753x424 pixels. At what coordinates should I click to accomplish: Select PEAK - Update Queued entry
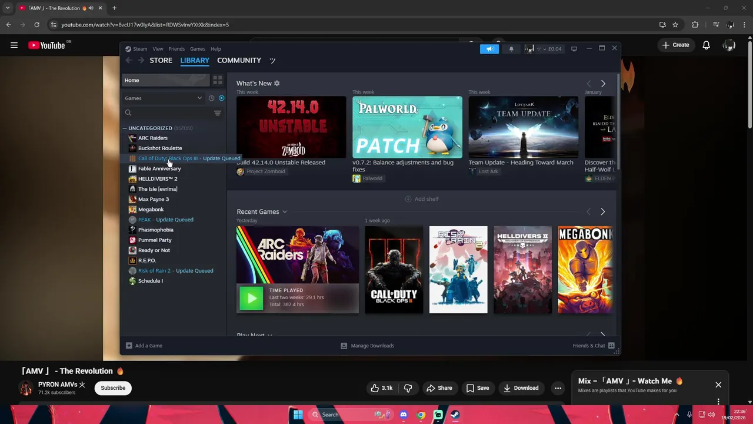[x=165, y=220]
